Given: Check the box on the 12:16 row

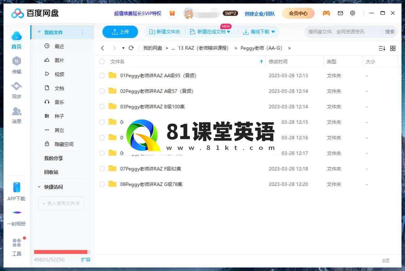Looking at the screenshot, I should (102, 138).
